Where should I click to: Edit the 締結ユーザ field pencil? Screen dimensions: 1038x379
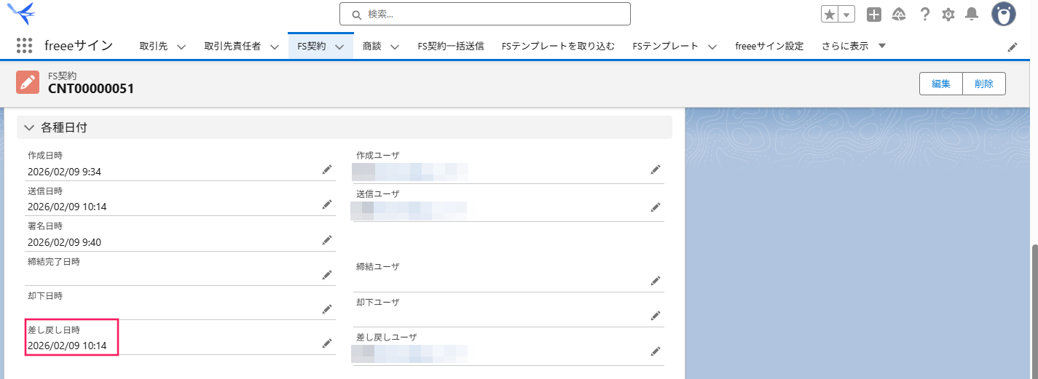click(656, 281)
